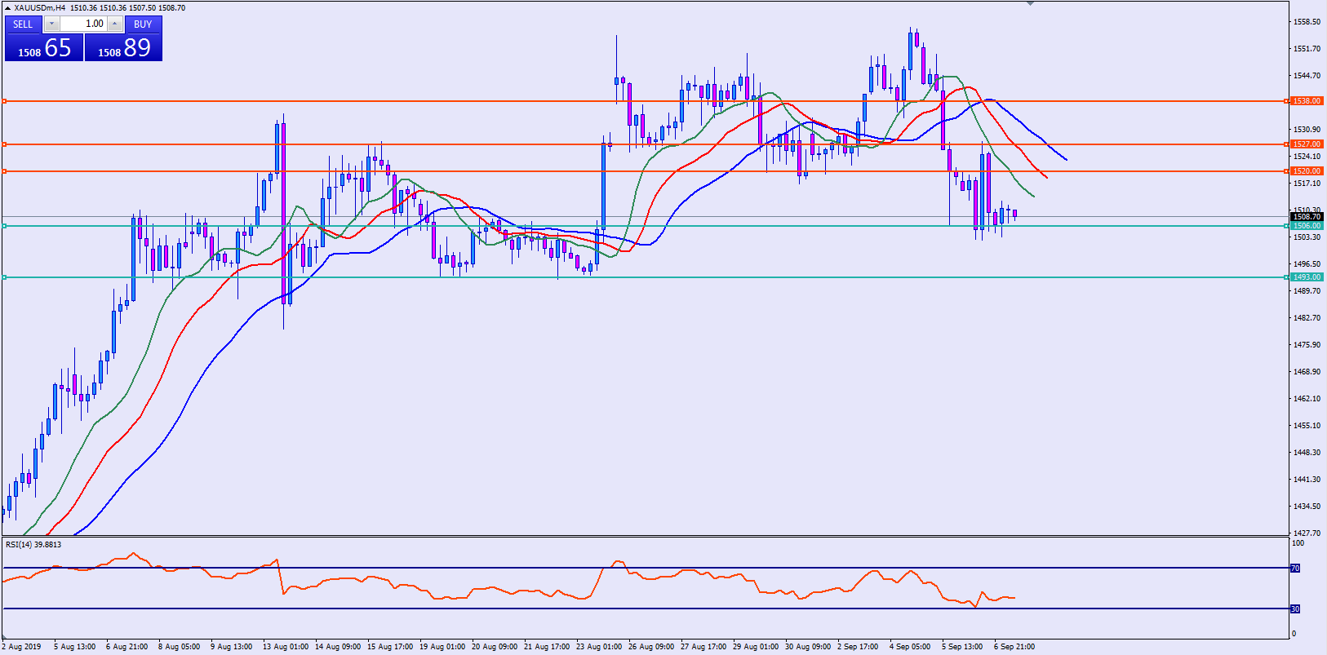1327x655 pixels.
Task: Click the RSI level 70 label
Action: click(1294, 568)
